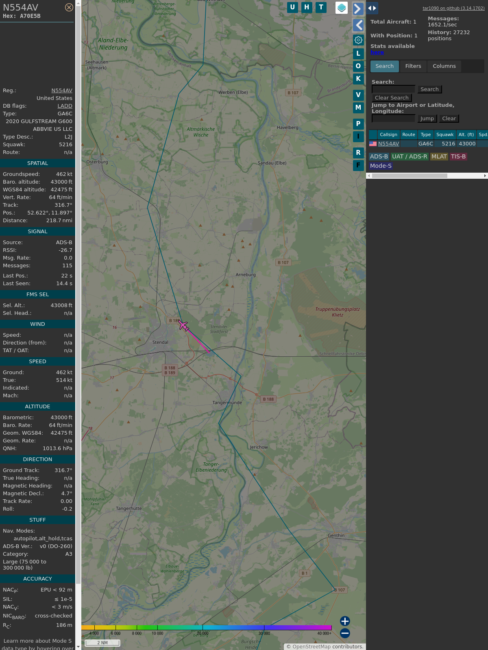Viewport: 488px width, 650px height.
Task: Click the Hex: A70E5B text
Action: [22, 16]
